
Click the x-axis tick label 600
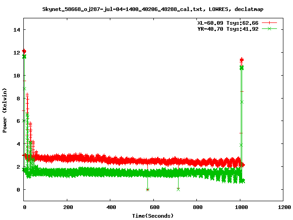(x=155, y=207)
